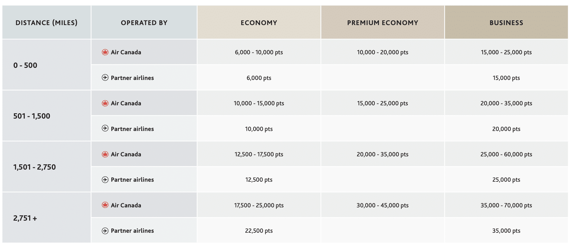Select the 1,501 - 2,750 distance cell
573x246 pixels.
34,167
